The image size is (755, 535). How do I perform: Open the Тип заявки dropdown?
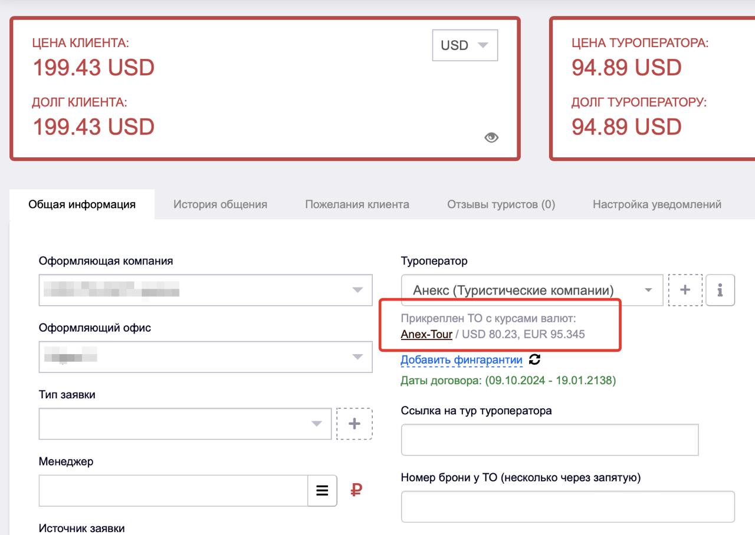pyautogui.click(x=185, y=424)
